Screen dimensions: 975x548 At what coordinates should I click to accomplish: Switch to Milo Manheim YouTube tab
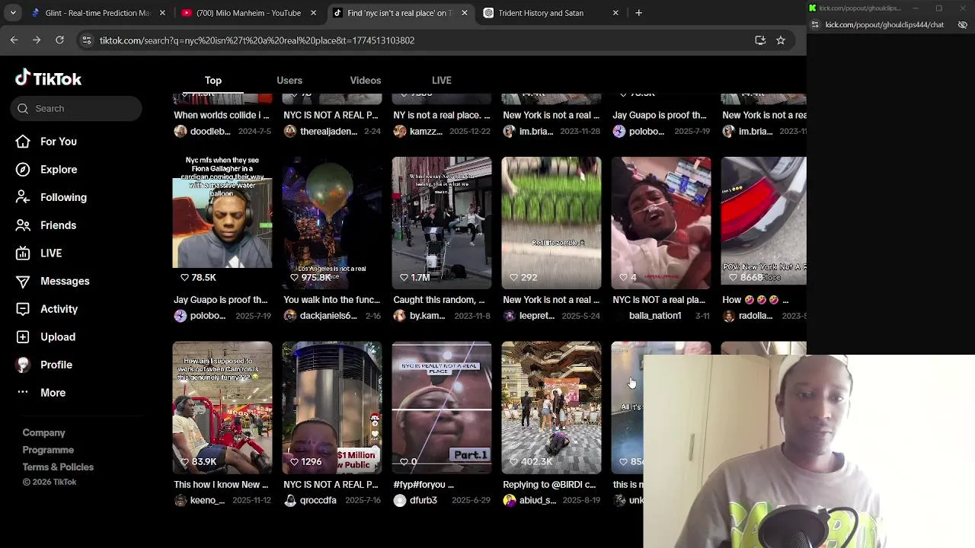coord(248,13)
